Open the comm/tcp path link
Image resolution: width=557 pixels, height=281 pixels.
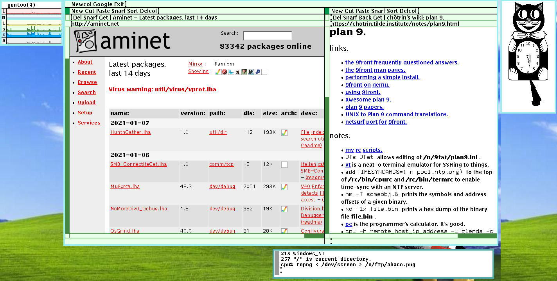point(221,164)
